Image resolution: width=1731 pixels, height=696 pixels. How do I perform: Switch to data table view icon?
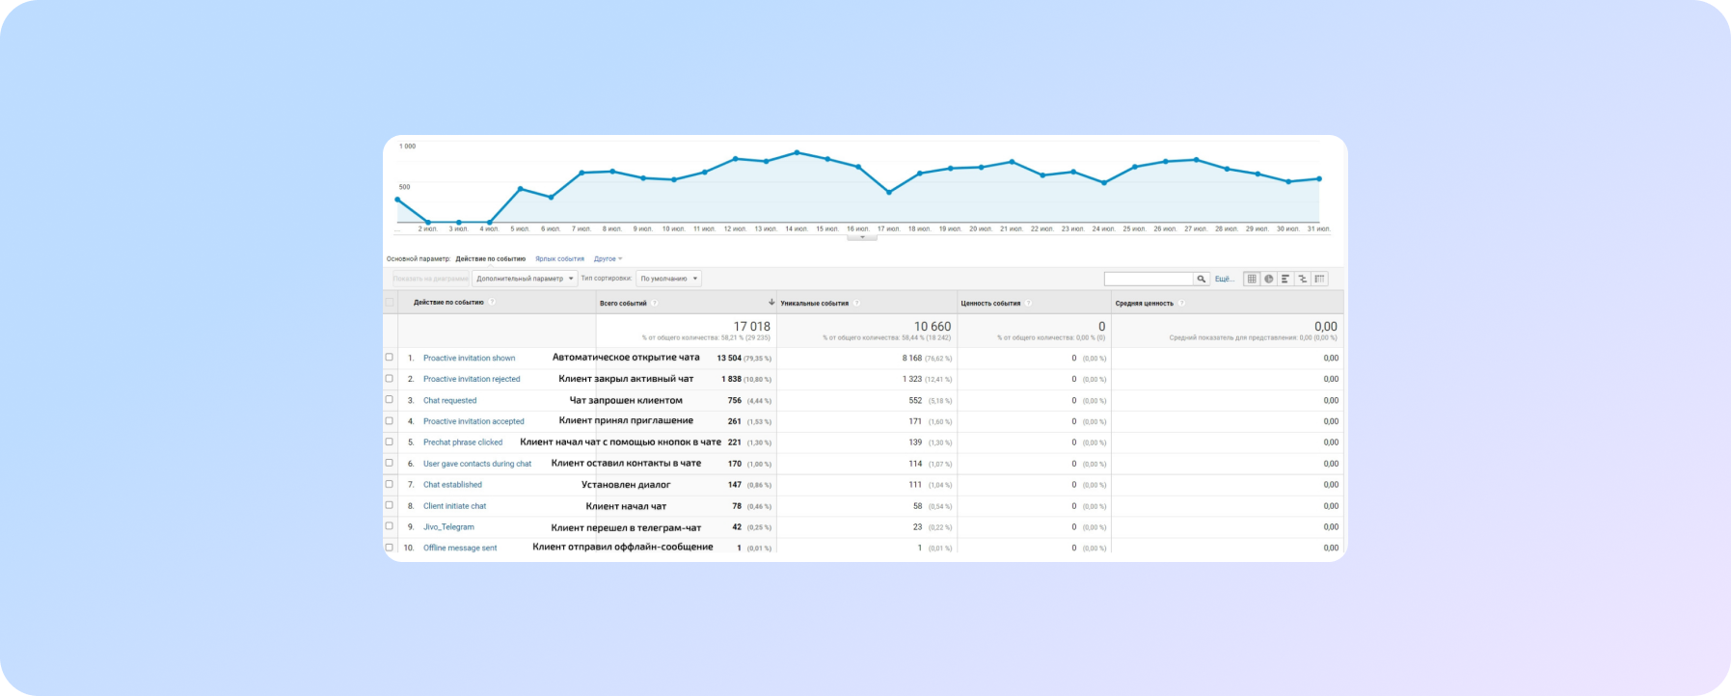pos(1252,279)
